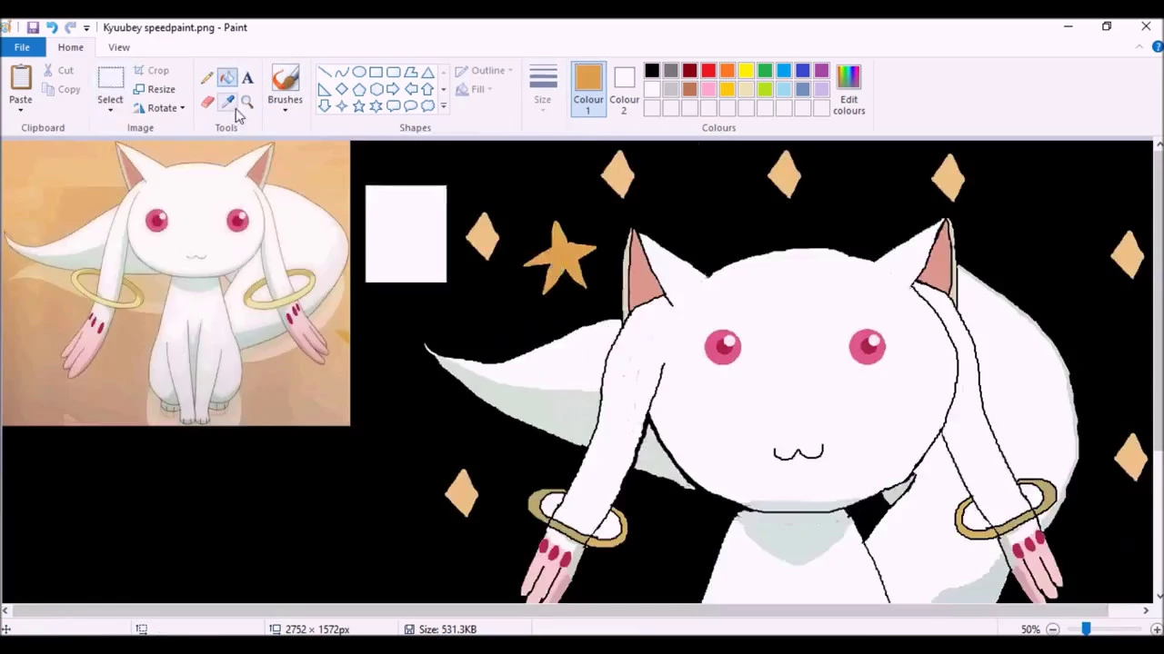Click the vertical scrollbar down arrow
1164x654 pixels.
pyautogui.click(x=1159, y=595)
